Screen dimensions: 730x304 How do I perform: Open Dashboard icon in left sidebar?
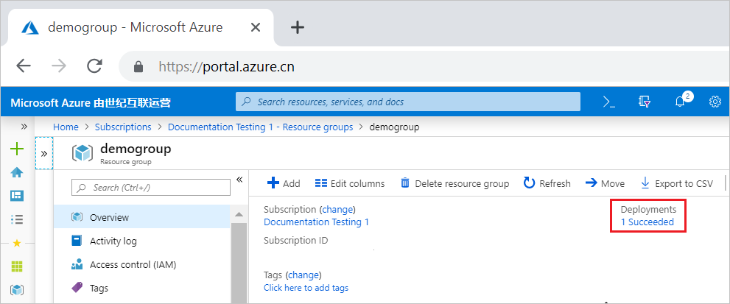point(16,195)
